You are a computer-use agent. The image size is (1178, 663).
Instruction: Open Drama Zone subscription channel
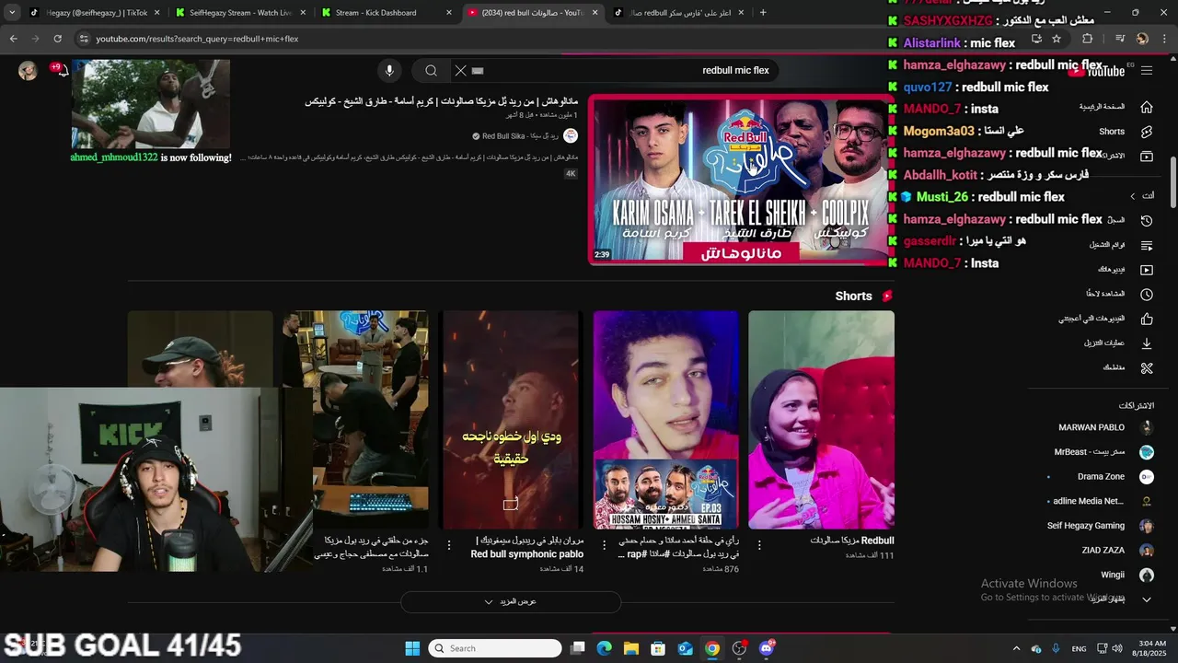pos(1103,477)
